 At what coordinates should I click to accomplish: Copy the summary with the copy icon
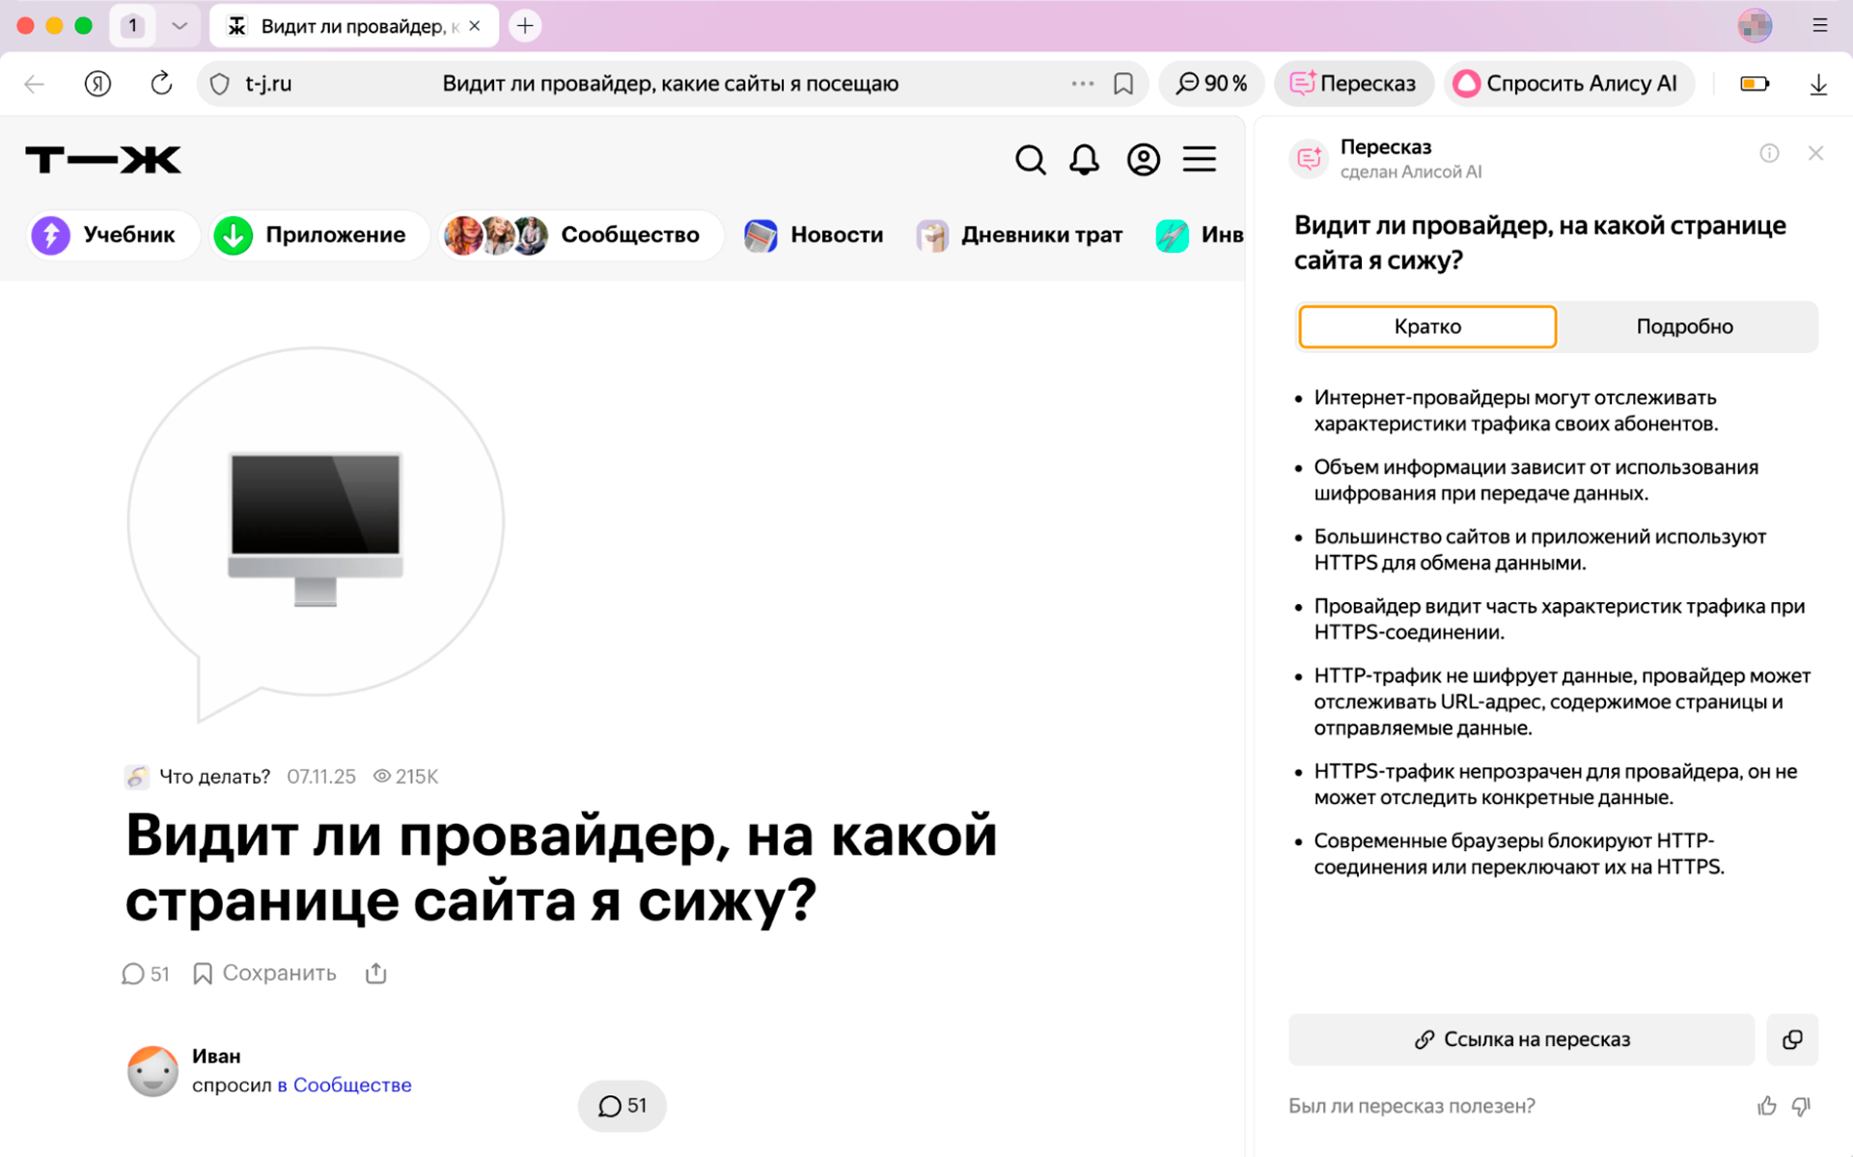point(1791,1039)
